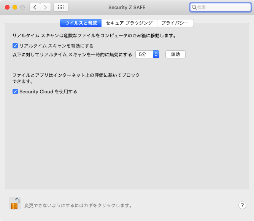This screenshot has width=254, height=221.
Task: Open the プライバシー tab
Action: 175,23
